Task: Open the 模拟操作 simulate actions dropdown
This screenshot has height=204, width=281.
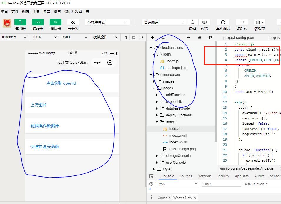Action: coord(105,37)
